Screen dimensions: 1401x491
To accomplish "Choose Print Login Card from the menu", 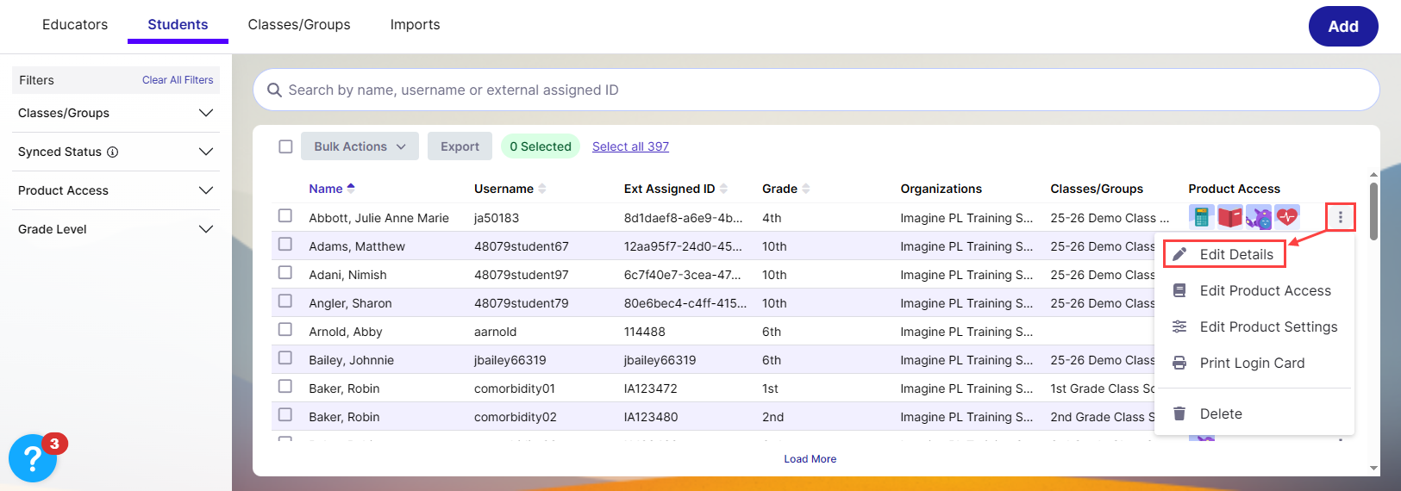I will coord(1254,363).
